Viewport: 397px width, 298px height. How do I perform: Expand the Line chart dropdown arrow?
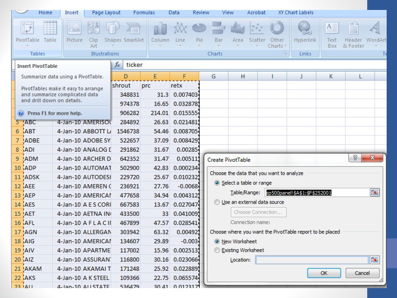coord(180,46)
